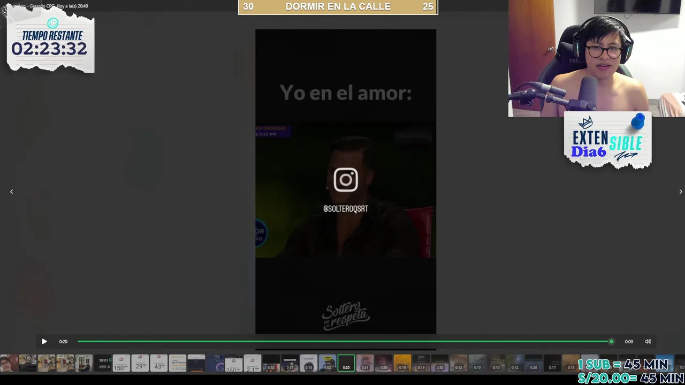Open the thumbnail showing 150 speed result
The height and width of the screenshot is (385, 685).
click(121, 363)
